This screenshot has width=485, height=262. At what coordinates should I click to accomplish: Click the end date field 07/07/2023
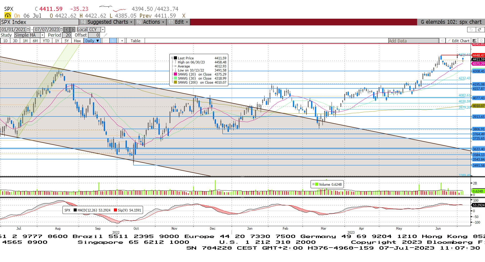tap(47, 30)
